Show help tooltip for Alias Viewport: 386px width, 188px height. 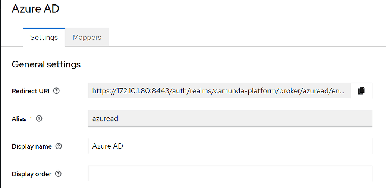pos(39,119)
